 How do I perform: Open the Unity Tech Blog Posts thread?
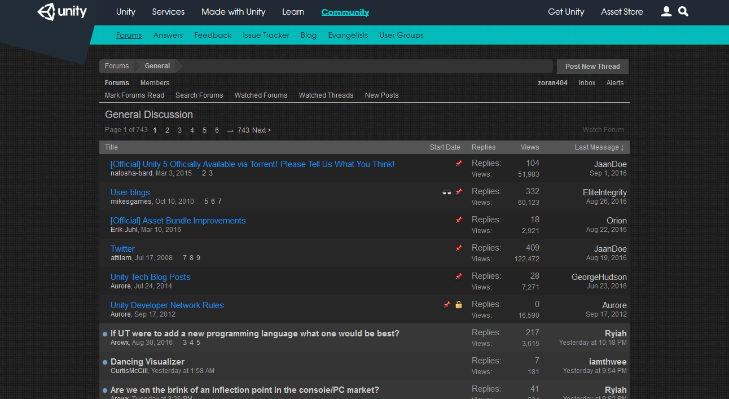pyautogui.click(x=150, y=277)
